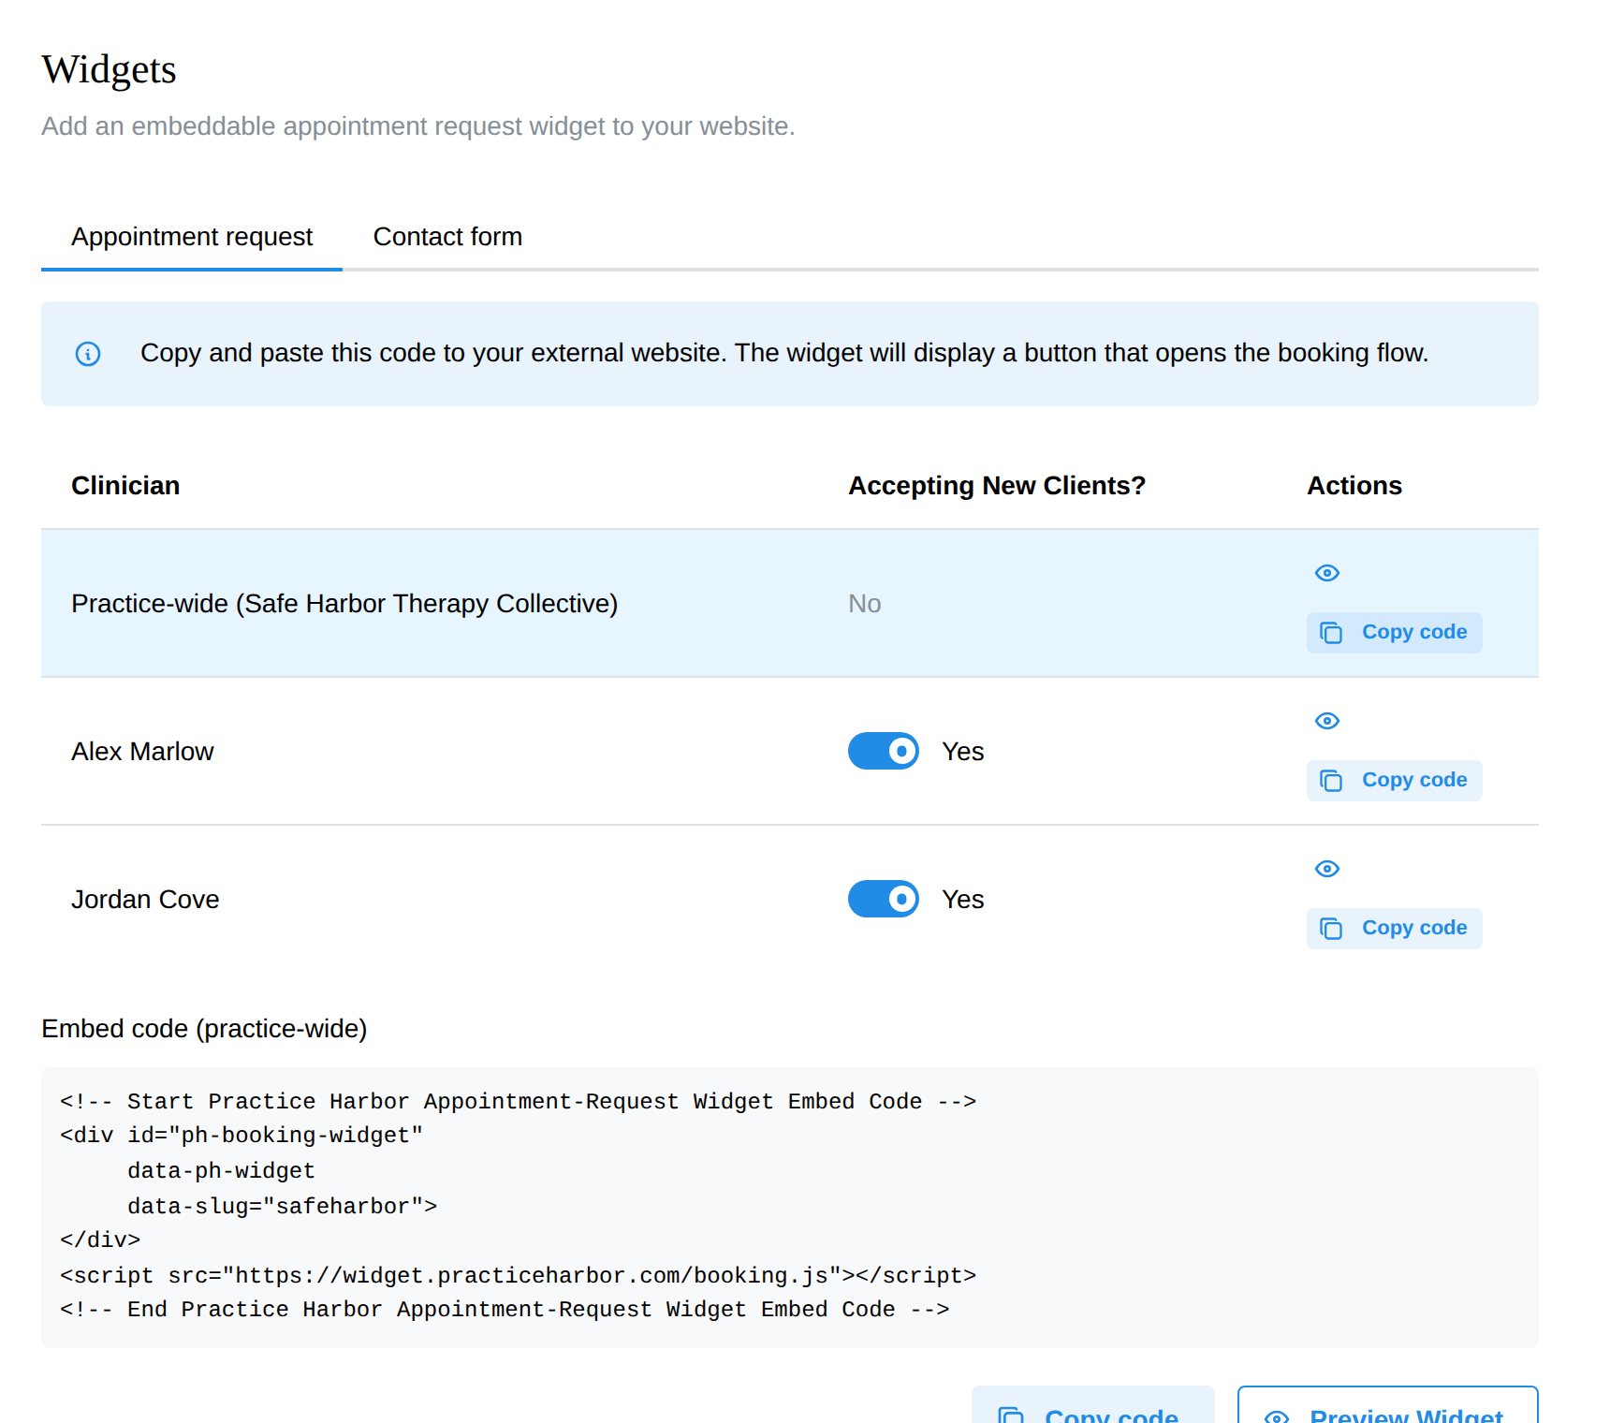Click the Copy code button below embed code
Screen dimensions: 1610x1423
click(1092, 1406)
